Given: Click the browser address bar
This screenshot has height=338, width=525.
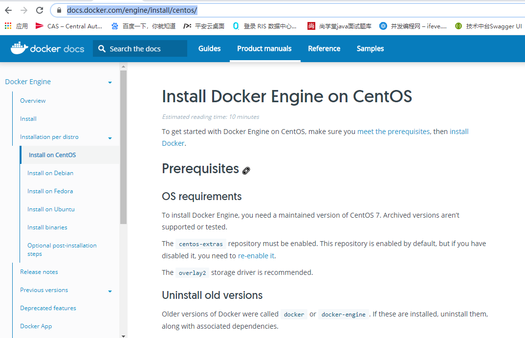Looking at the screenshot, I should pos(196,9).
